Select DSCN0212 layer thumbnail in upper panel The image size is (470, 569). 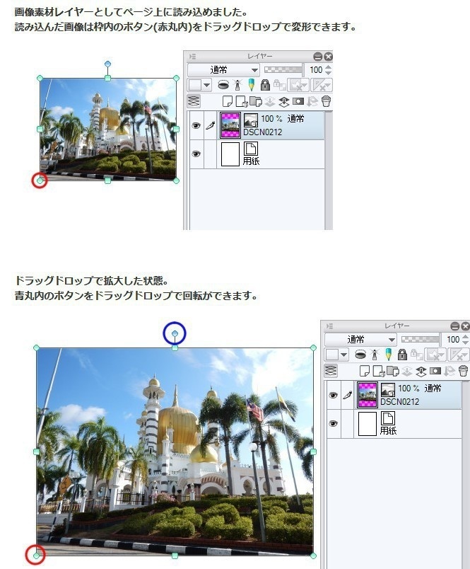click(x=230, y=125)
